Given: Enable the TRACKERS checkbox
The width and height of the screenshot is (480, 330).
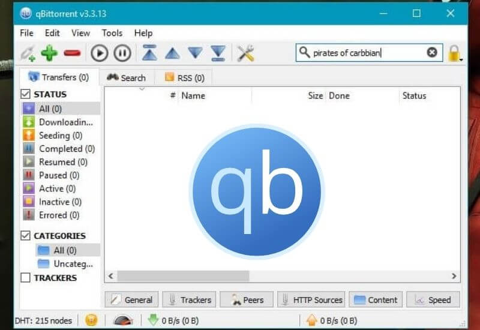Looking at the screenshot, I should click(26, 278).
